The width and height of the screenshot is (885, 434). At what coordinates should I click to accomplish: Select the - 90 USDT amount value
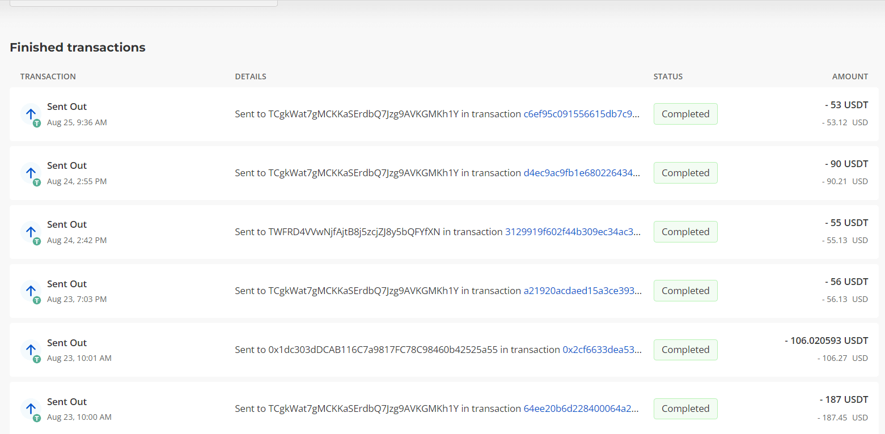pyautogui.click(x=846, y=164)
